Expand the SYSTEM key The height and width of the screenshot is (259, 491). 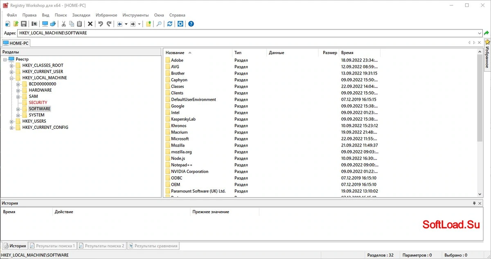click(18, 115)
